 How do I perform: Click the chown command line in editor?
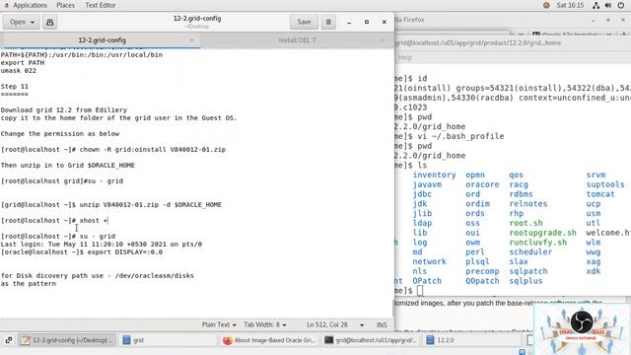(113, 149)
